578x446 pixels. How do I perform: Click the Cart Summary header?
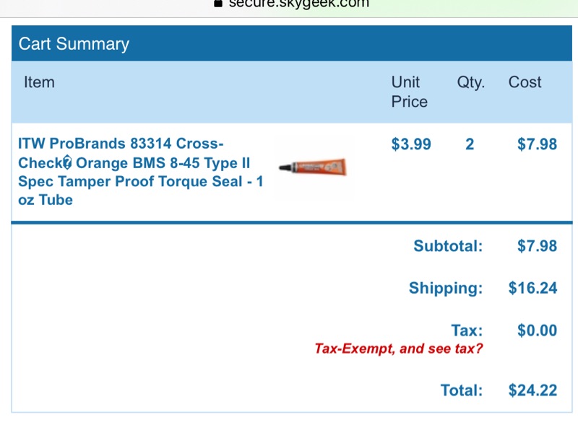[x=74, y=44]
